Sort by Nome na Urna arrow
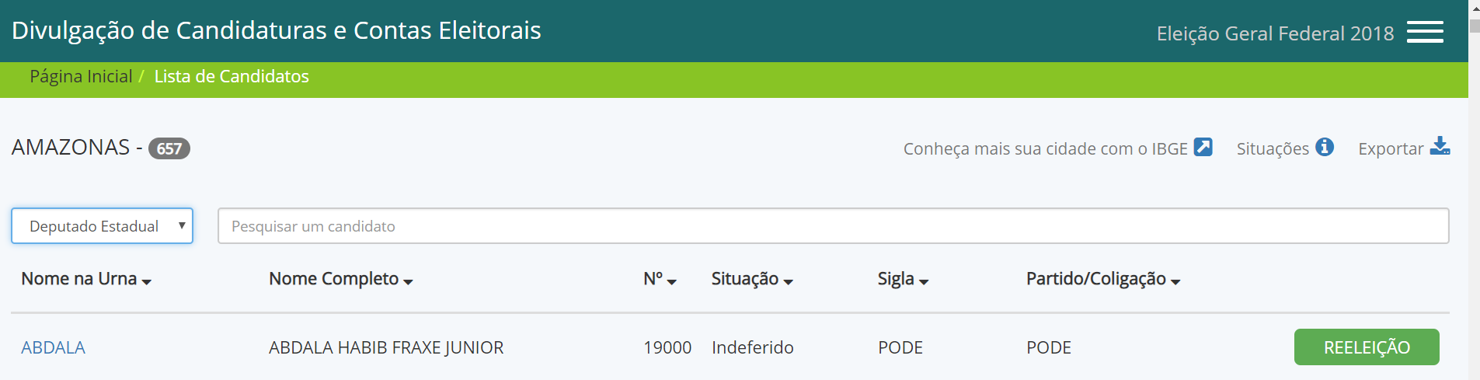This screenshot has height=380, width=1480. point(147,282)
